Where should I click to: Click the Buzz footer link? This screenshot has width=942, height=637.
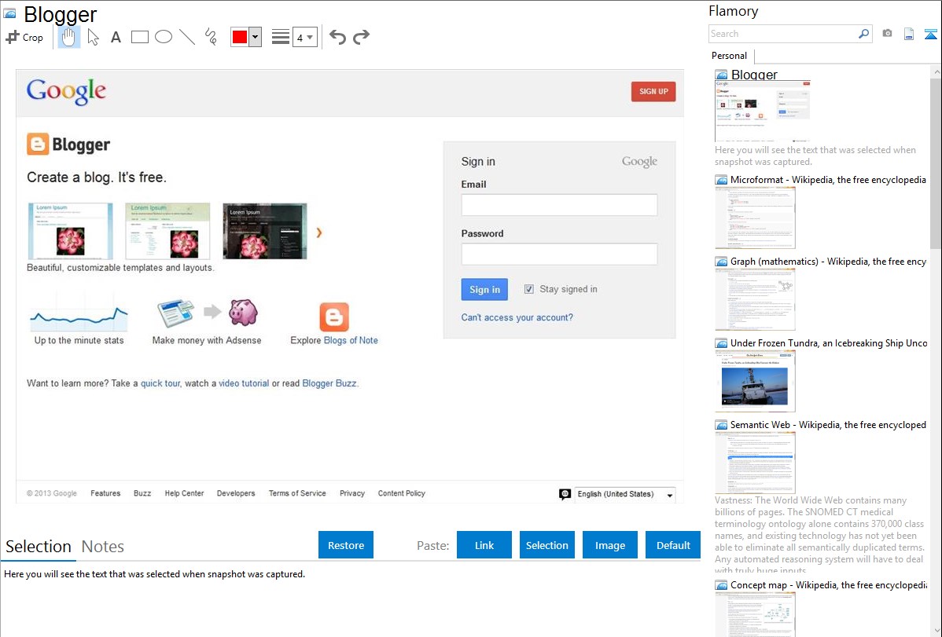142,493
